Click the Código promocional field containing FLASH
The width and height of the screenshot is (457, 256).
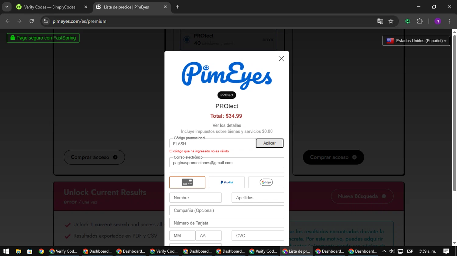pyautogui.click(x=212, y=143)
